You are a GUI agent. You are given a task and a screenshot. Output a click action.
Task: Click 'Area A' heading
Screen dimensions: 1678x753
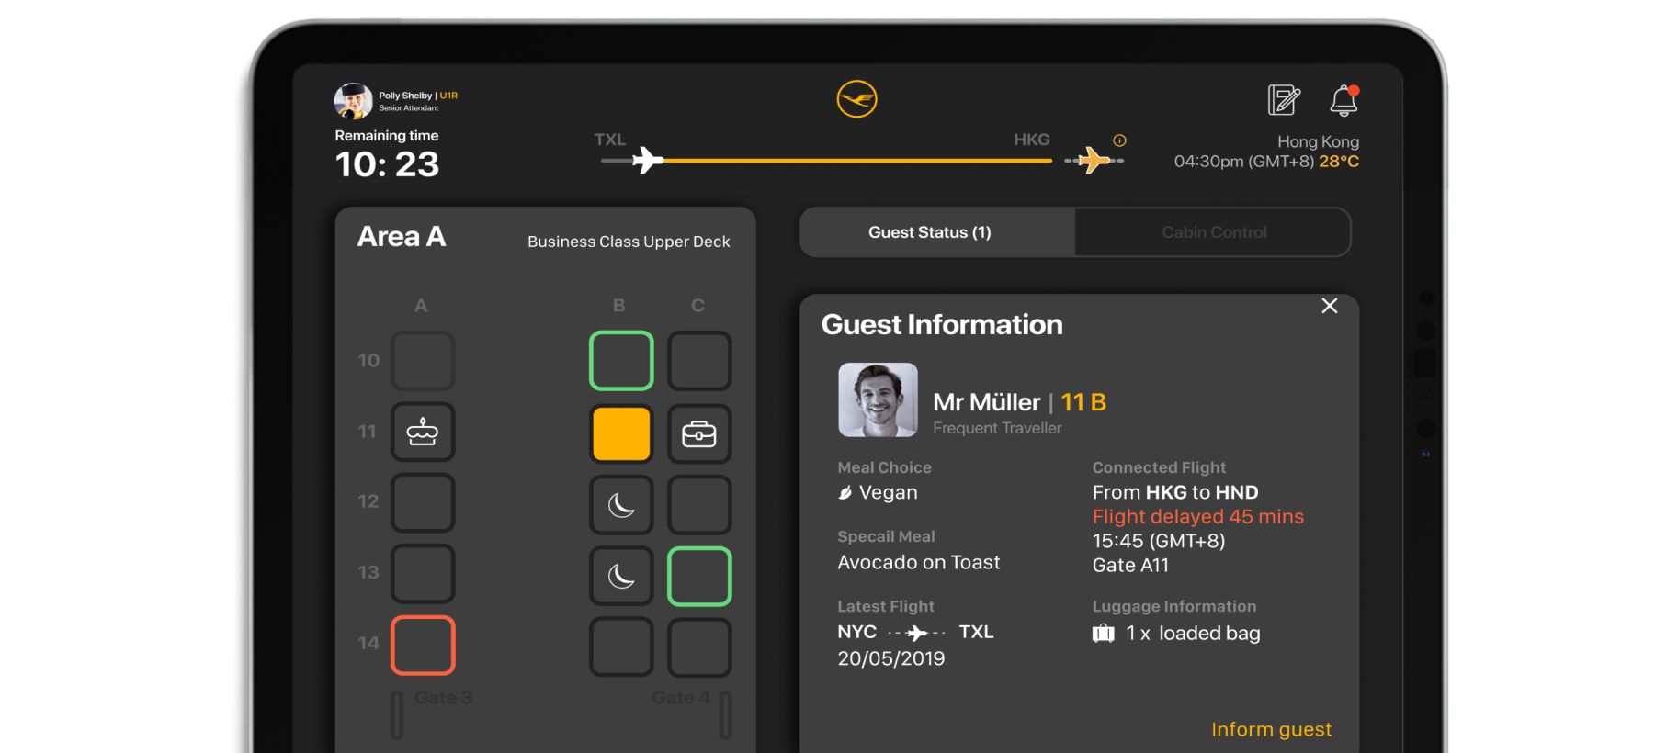click(x=402, y=237)
